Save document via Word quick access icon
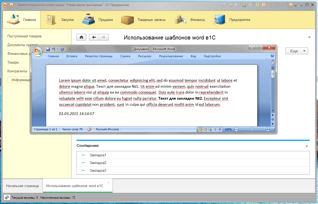Viewport: 318px width, 204px height. [48, 49]
